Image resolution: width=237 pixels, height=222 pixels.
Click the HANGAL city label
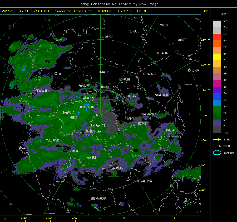click(75, 151)
